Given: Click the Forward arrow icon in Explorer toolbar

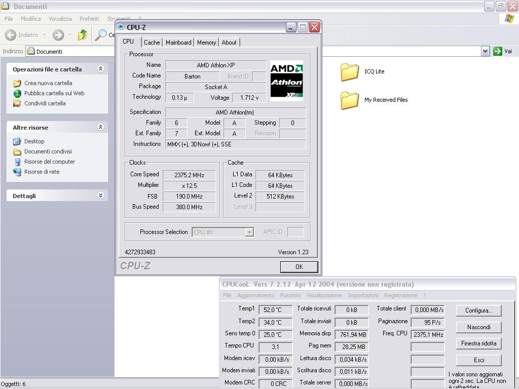Looking at the screenshot, I should (x=58, y=35).
